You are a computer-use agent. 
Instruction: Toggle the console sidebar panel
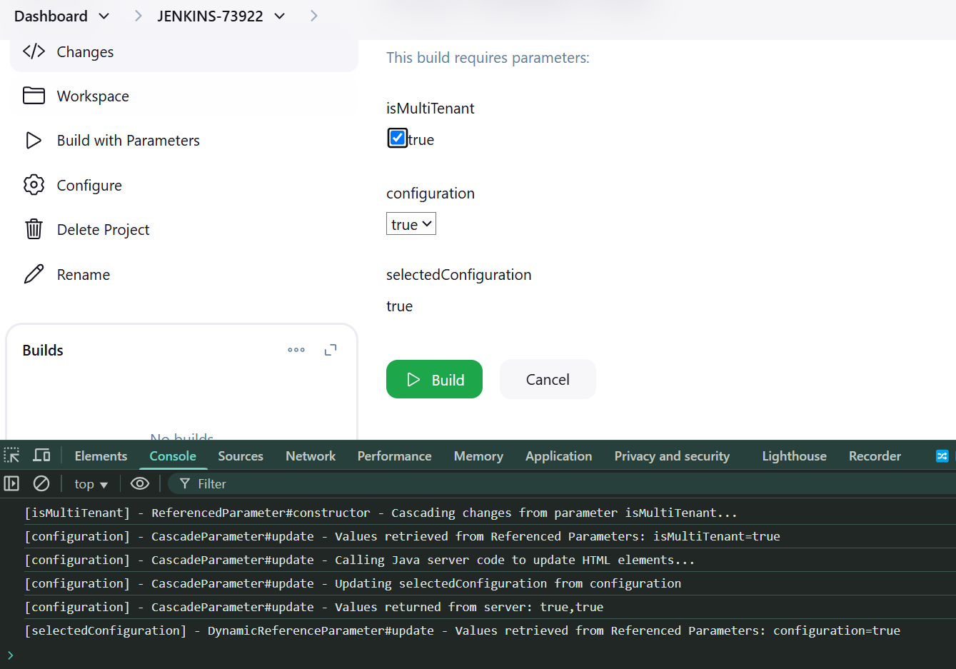12,483
